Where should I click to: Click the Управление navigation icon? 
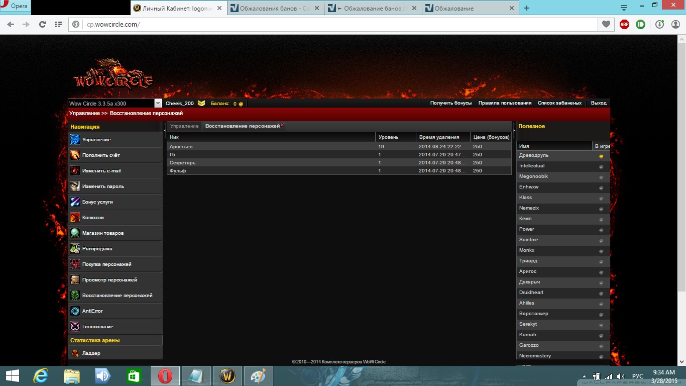[x=75, y=140]
